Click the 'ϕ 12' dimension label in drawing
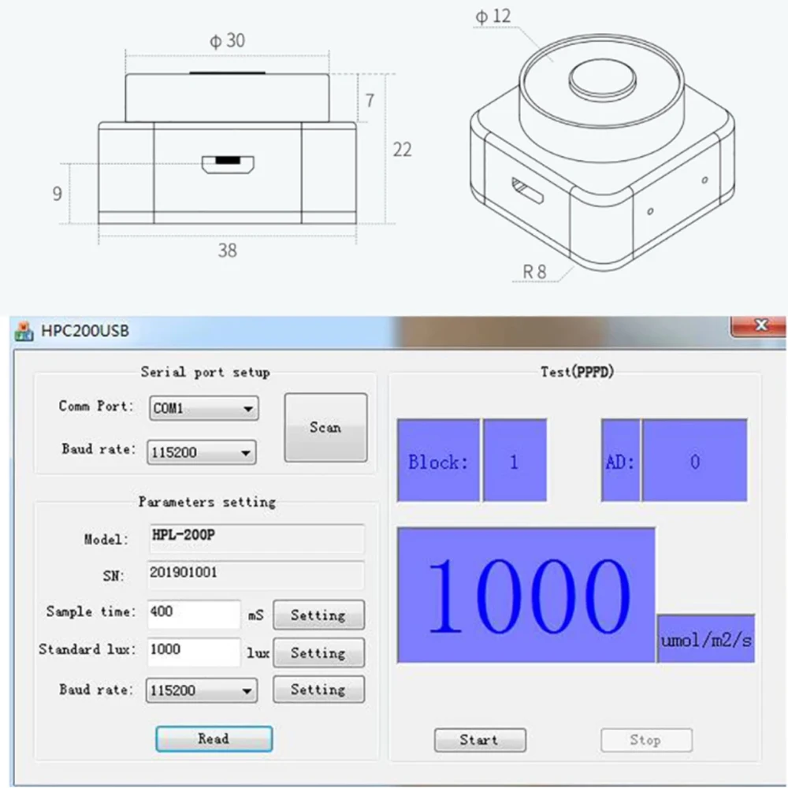 coord(493,16)
